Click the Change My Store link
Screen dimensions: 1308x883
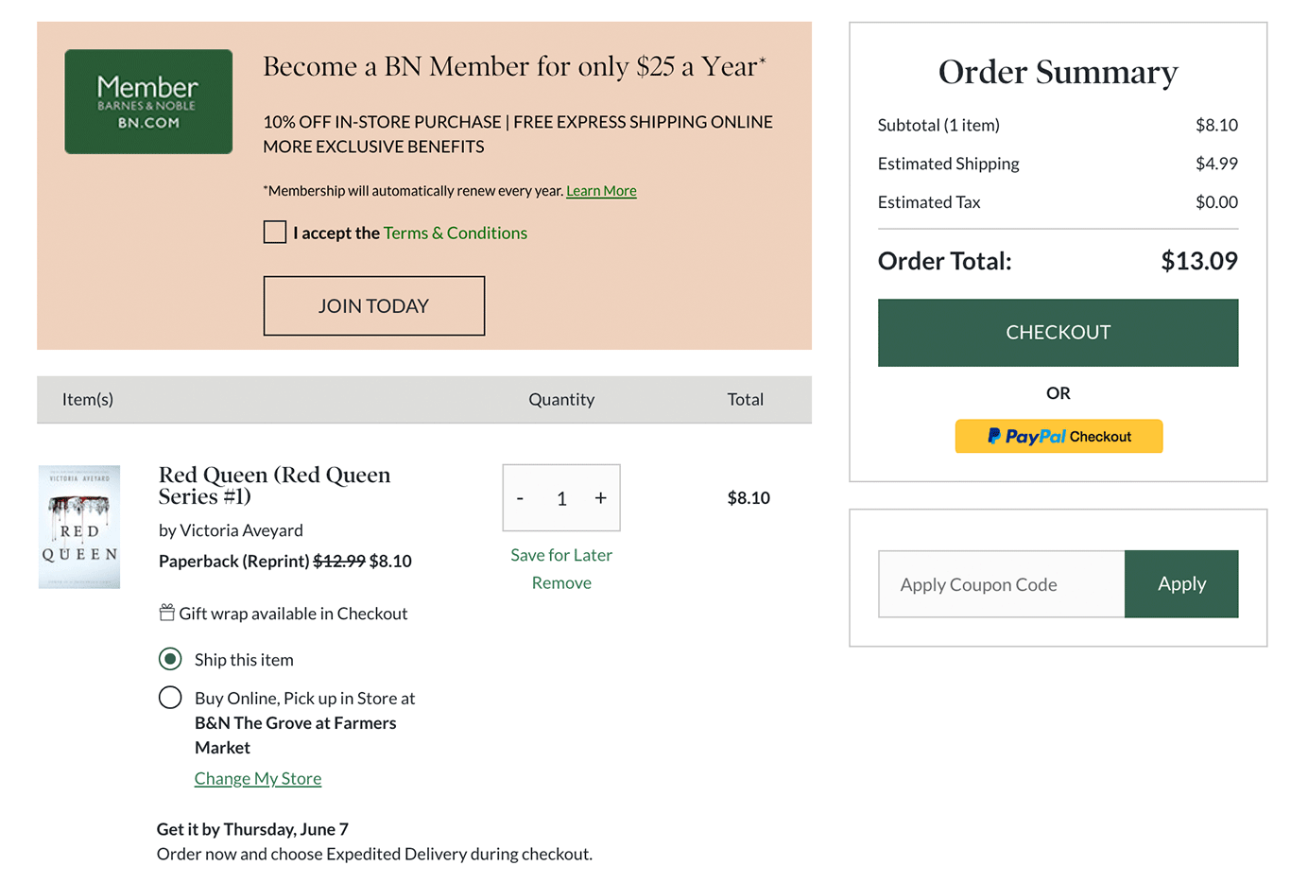click(258, 778)
